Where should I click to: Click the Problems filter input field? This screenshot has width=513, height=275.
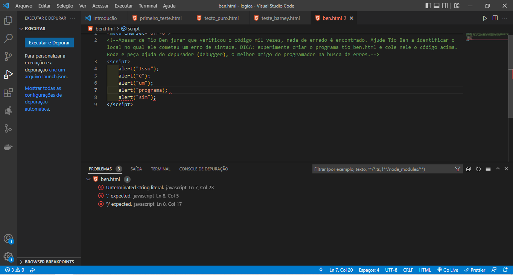pyautogui.click(x=383, y=169)
